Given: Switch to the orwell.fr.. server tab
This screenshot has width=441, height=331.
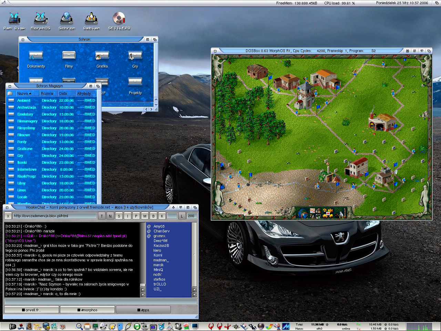Looking at the screenshot, I should pyautogui.click(x=32, y=310).
